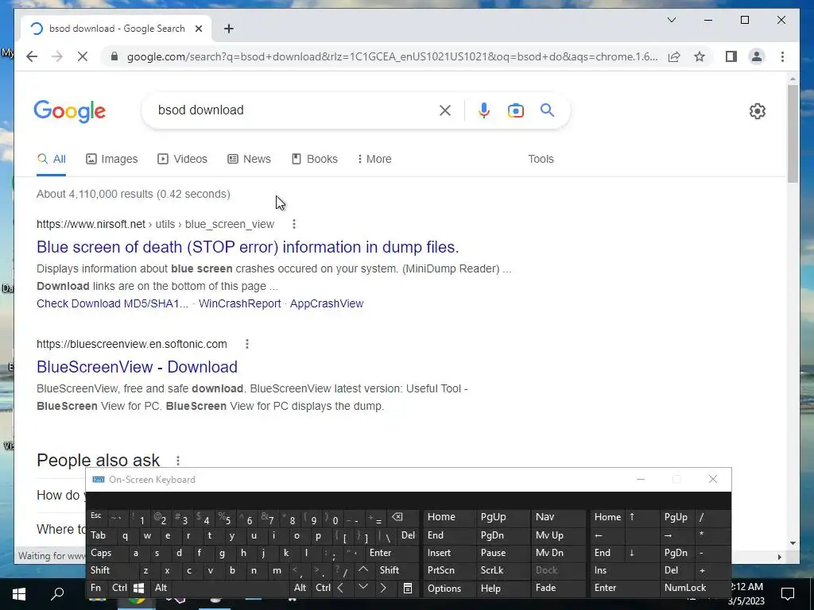The height and width of the screenshot is (610, 814).
Task: Click Tab key on On-Screen Keyboard
Action: pyautogui.click(x=102, y=535)
